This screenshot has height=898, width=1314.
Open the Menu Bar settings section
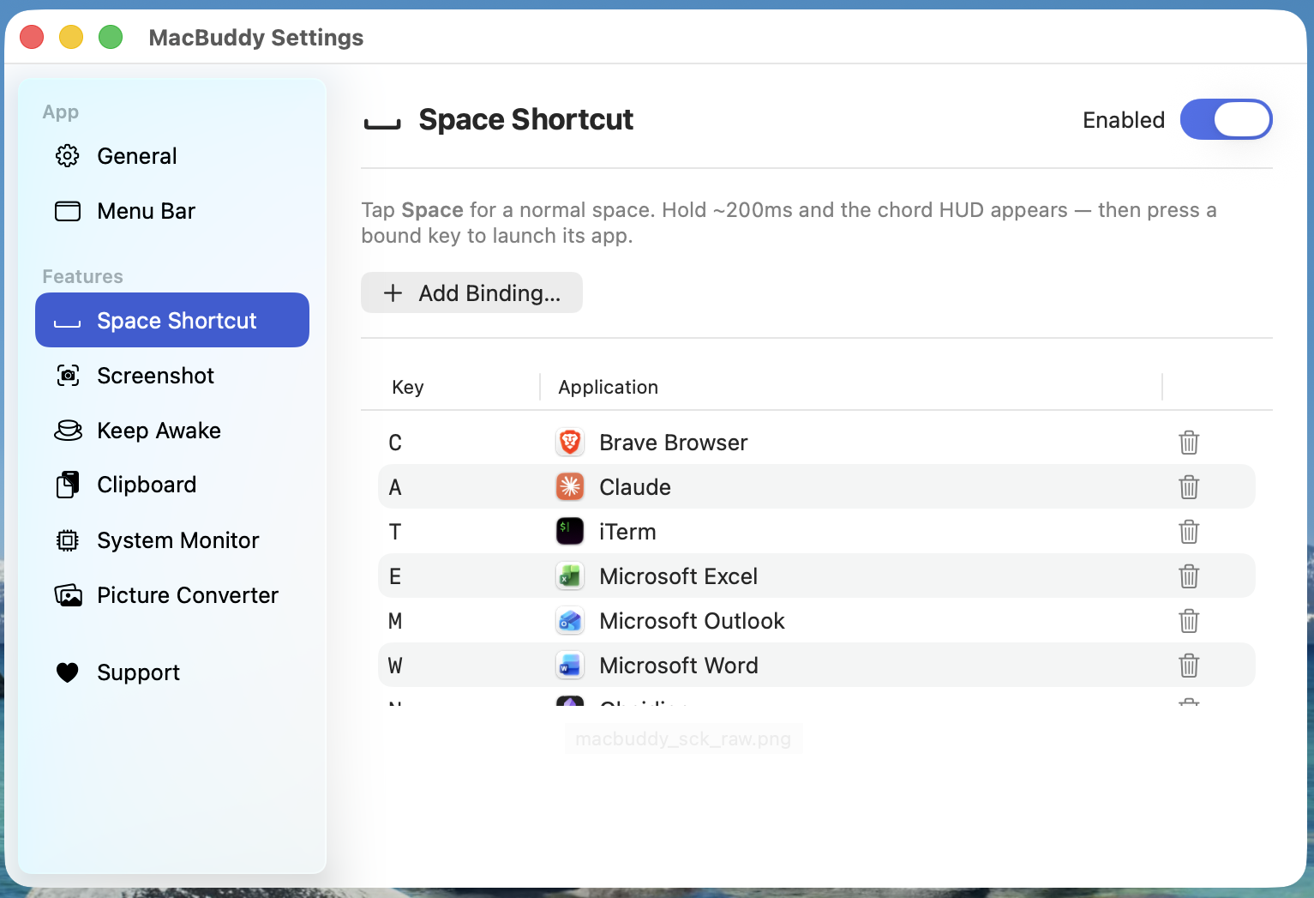click(x=172, y=211)
